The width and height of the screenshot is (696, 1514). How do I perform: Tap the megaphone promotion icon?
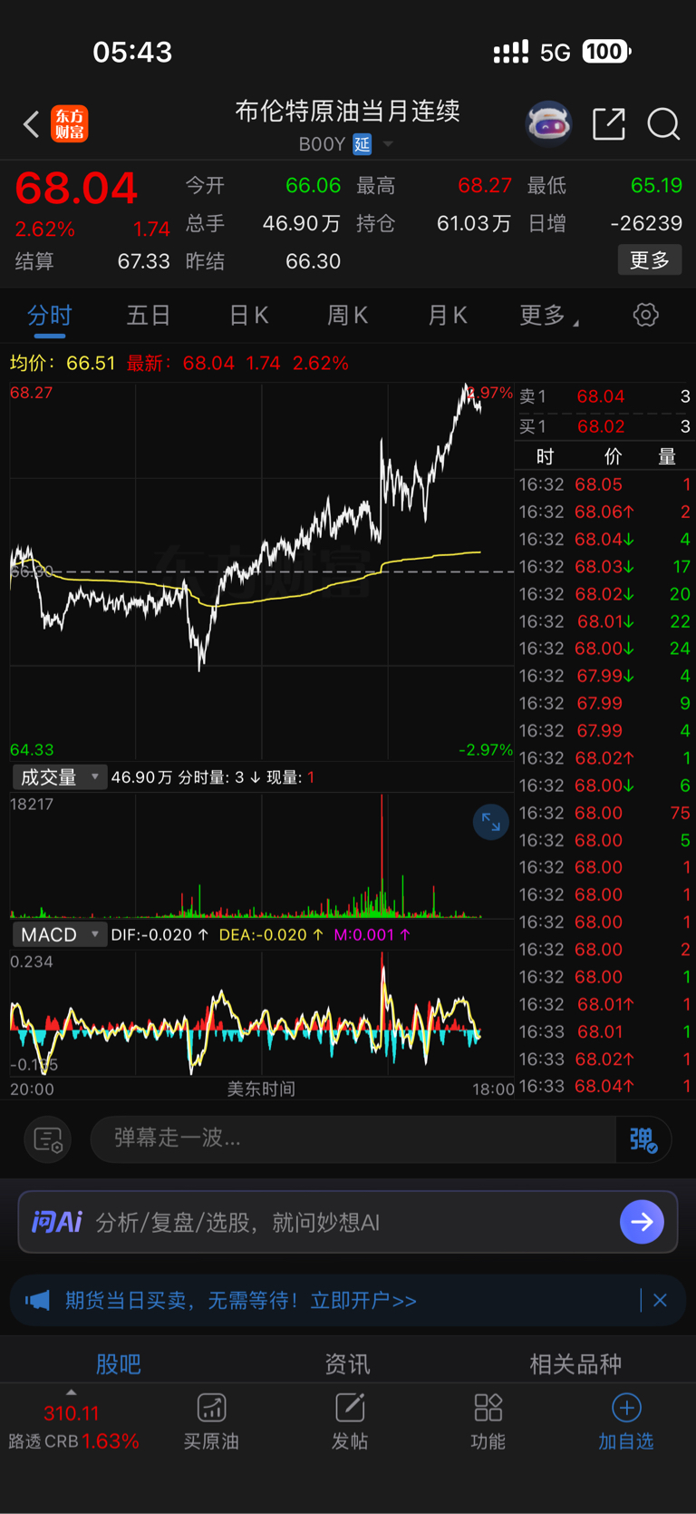pos(37,1301)
